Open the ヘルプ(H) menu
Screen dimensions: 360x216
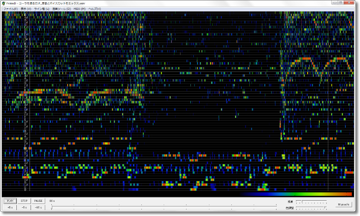pyautogui.click(x=94, y=9)
